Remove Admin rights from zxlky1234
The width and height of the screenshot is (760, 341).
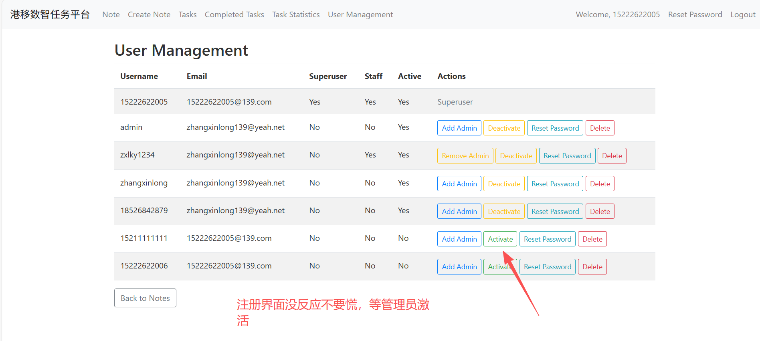coord(465,156)
